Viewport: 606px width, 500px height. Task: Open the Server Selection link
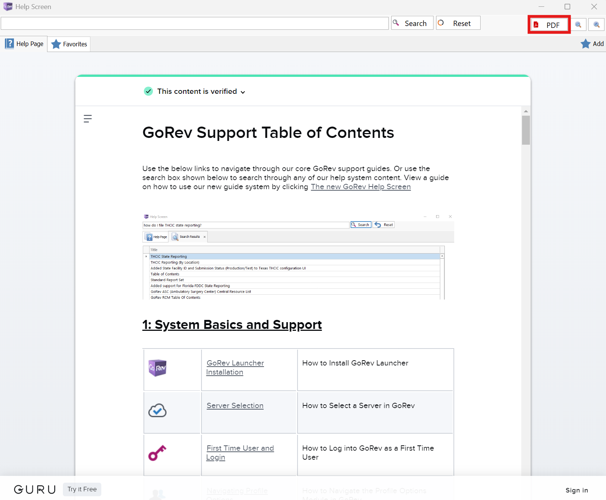(235, 406)
